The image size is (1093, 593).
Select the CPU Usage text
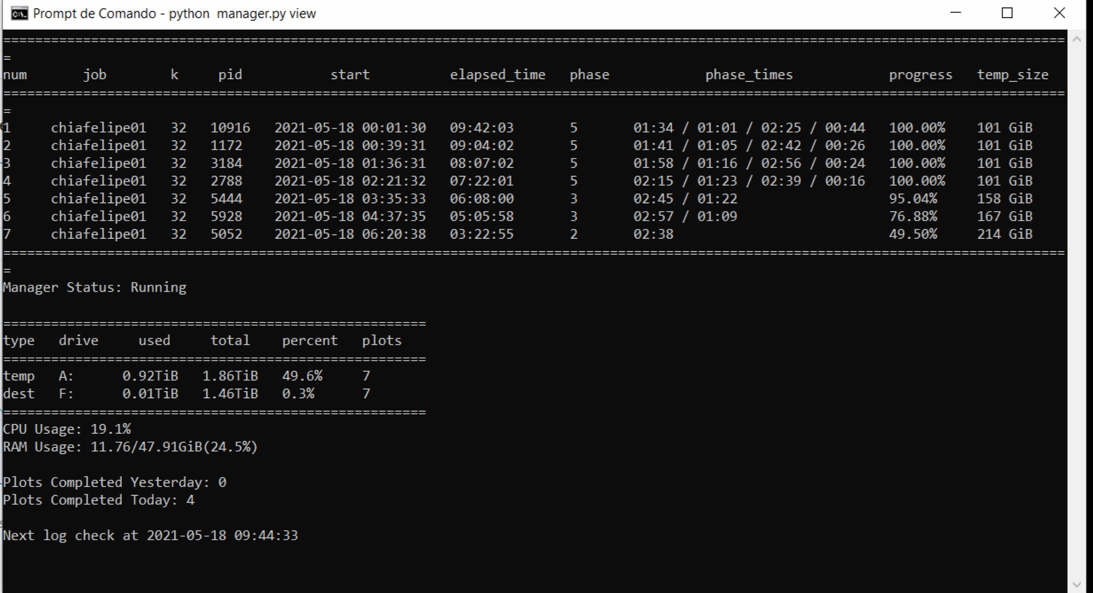coord(66,429)
